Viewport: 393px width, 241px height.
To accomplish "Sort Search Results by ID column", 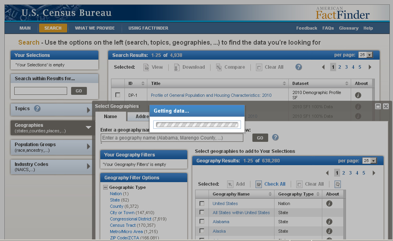I will coord(143,83).
